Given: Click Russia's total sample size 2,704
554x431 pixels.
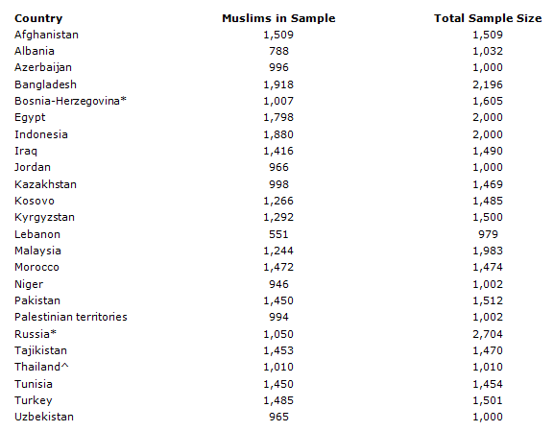Looking at the screenshot, I should tap(488, 334).
